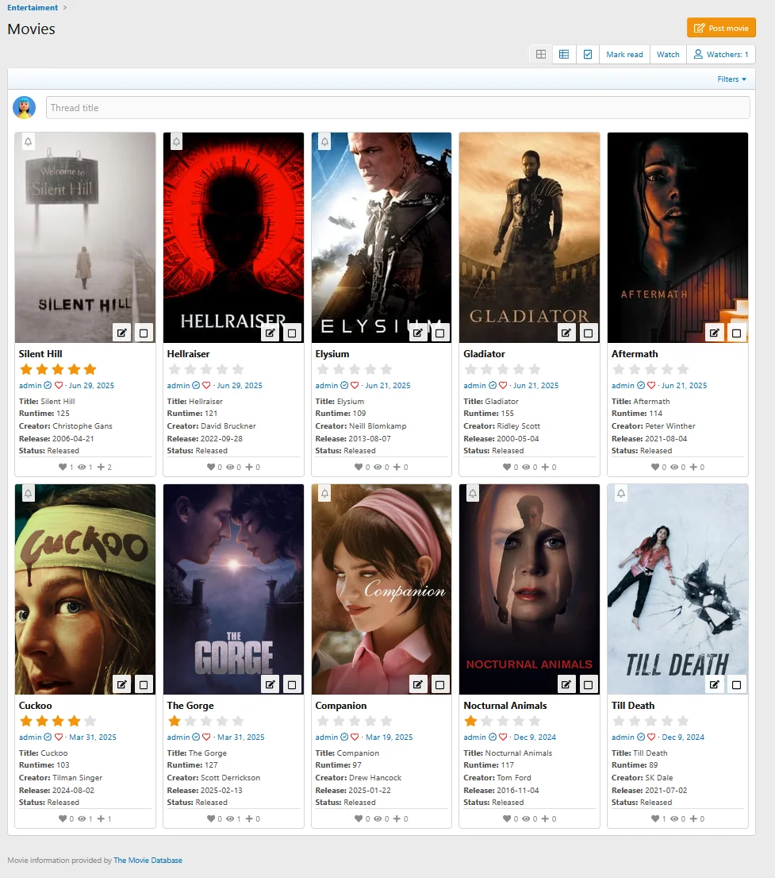Click the Watch button

(668, 54)
